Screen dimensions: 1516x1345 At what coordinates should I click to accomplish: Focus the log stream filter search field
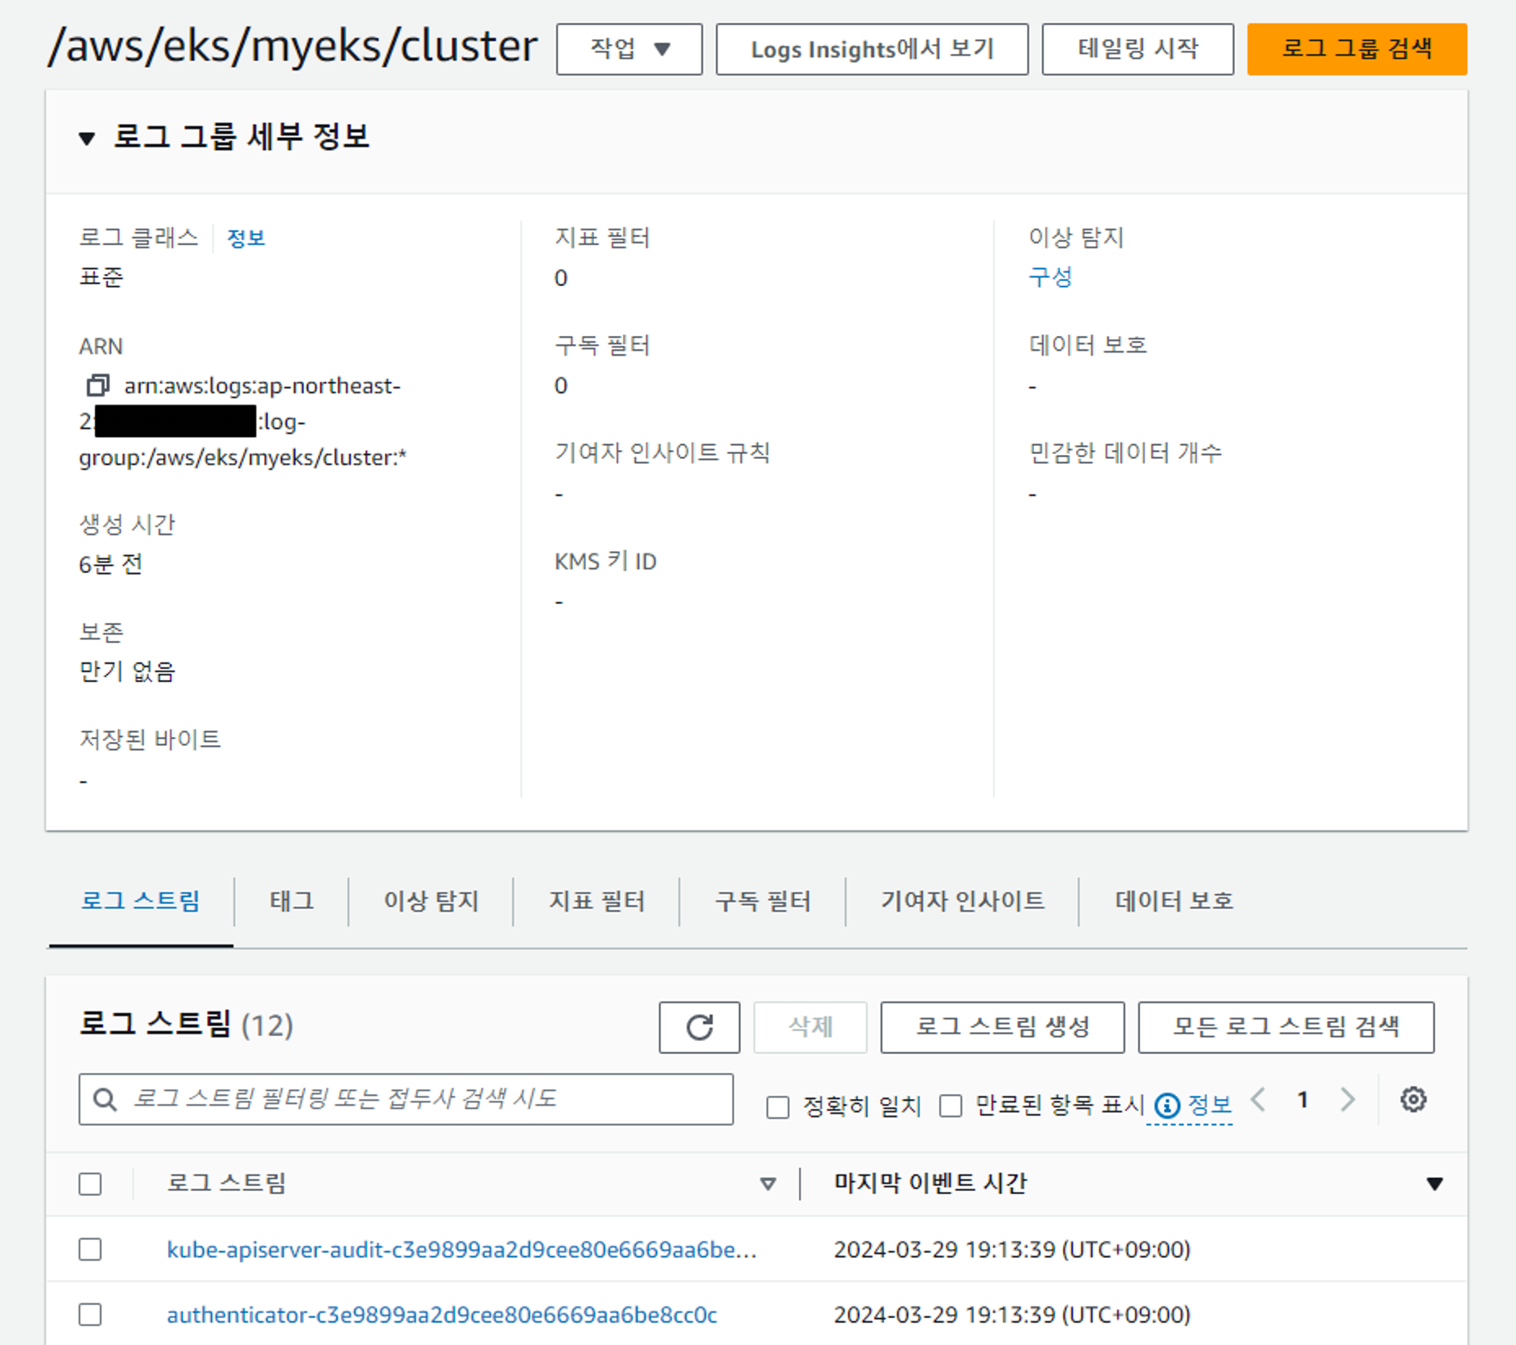coord(406,1099)
